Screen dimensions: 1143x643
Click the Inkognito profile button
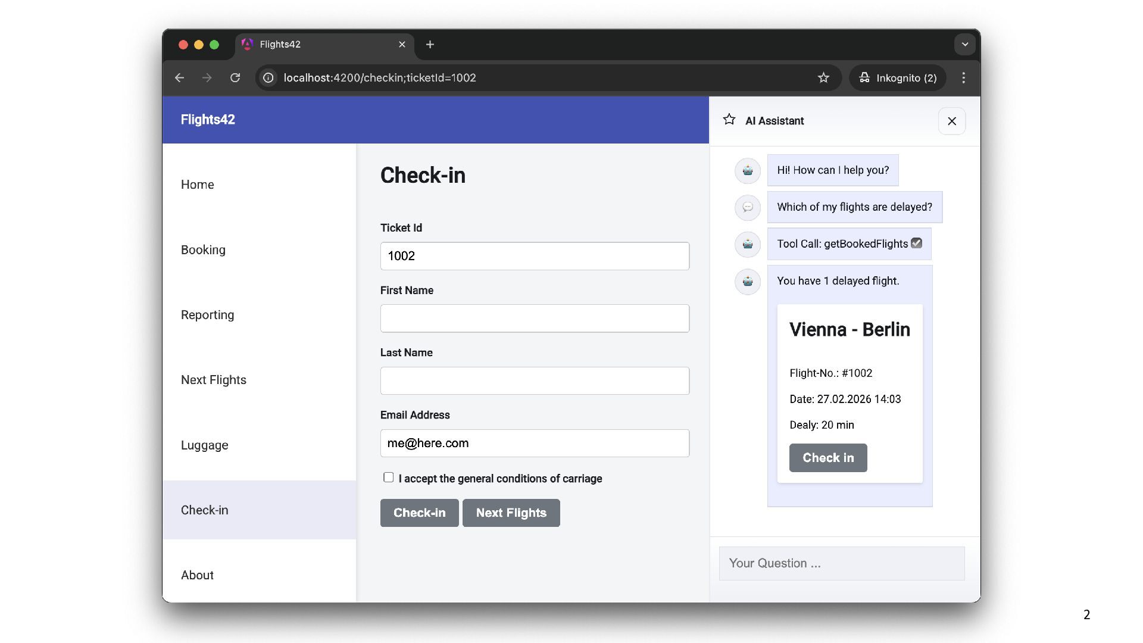[x=897, y=78]
